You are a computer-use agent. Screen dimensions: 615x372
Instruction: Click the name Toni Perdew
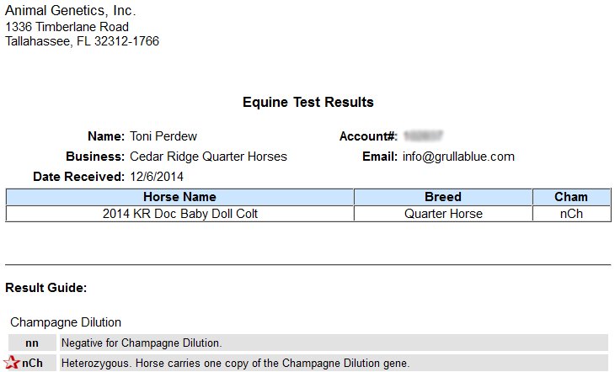[x=163, y=136]
